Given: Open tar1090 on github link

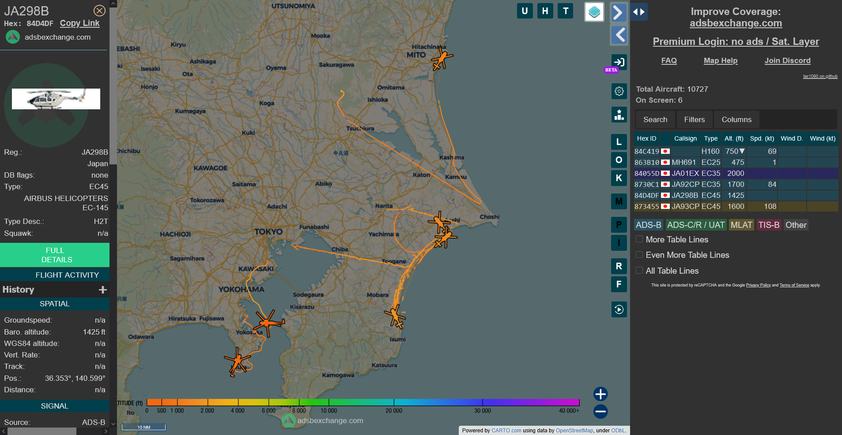Looking at the screenshot, I should (820, 76).
